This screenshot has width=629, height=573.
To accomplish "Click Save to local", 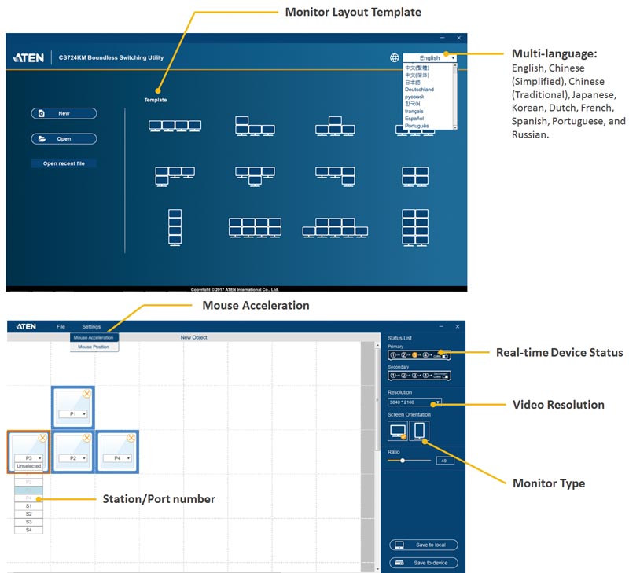I will tap(424, 545).
